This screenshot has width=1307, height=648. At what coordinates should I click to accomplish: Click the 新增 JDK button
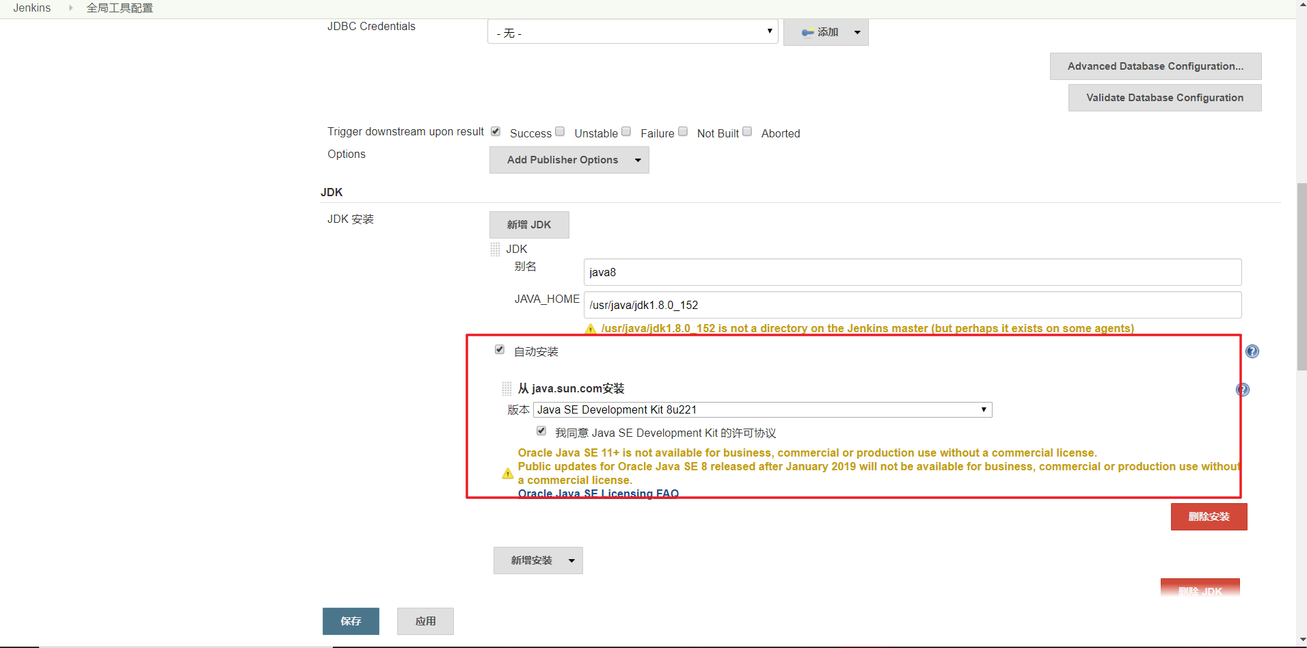(x=529, y=225)
